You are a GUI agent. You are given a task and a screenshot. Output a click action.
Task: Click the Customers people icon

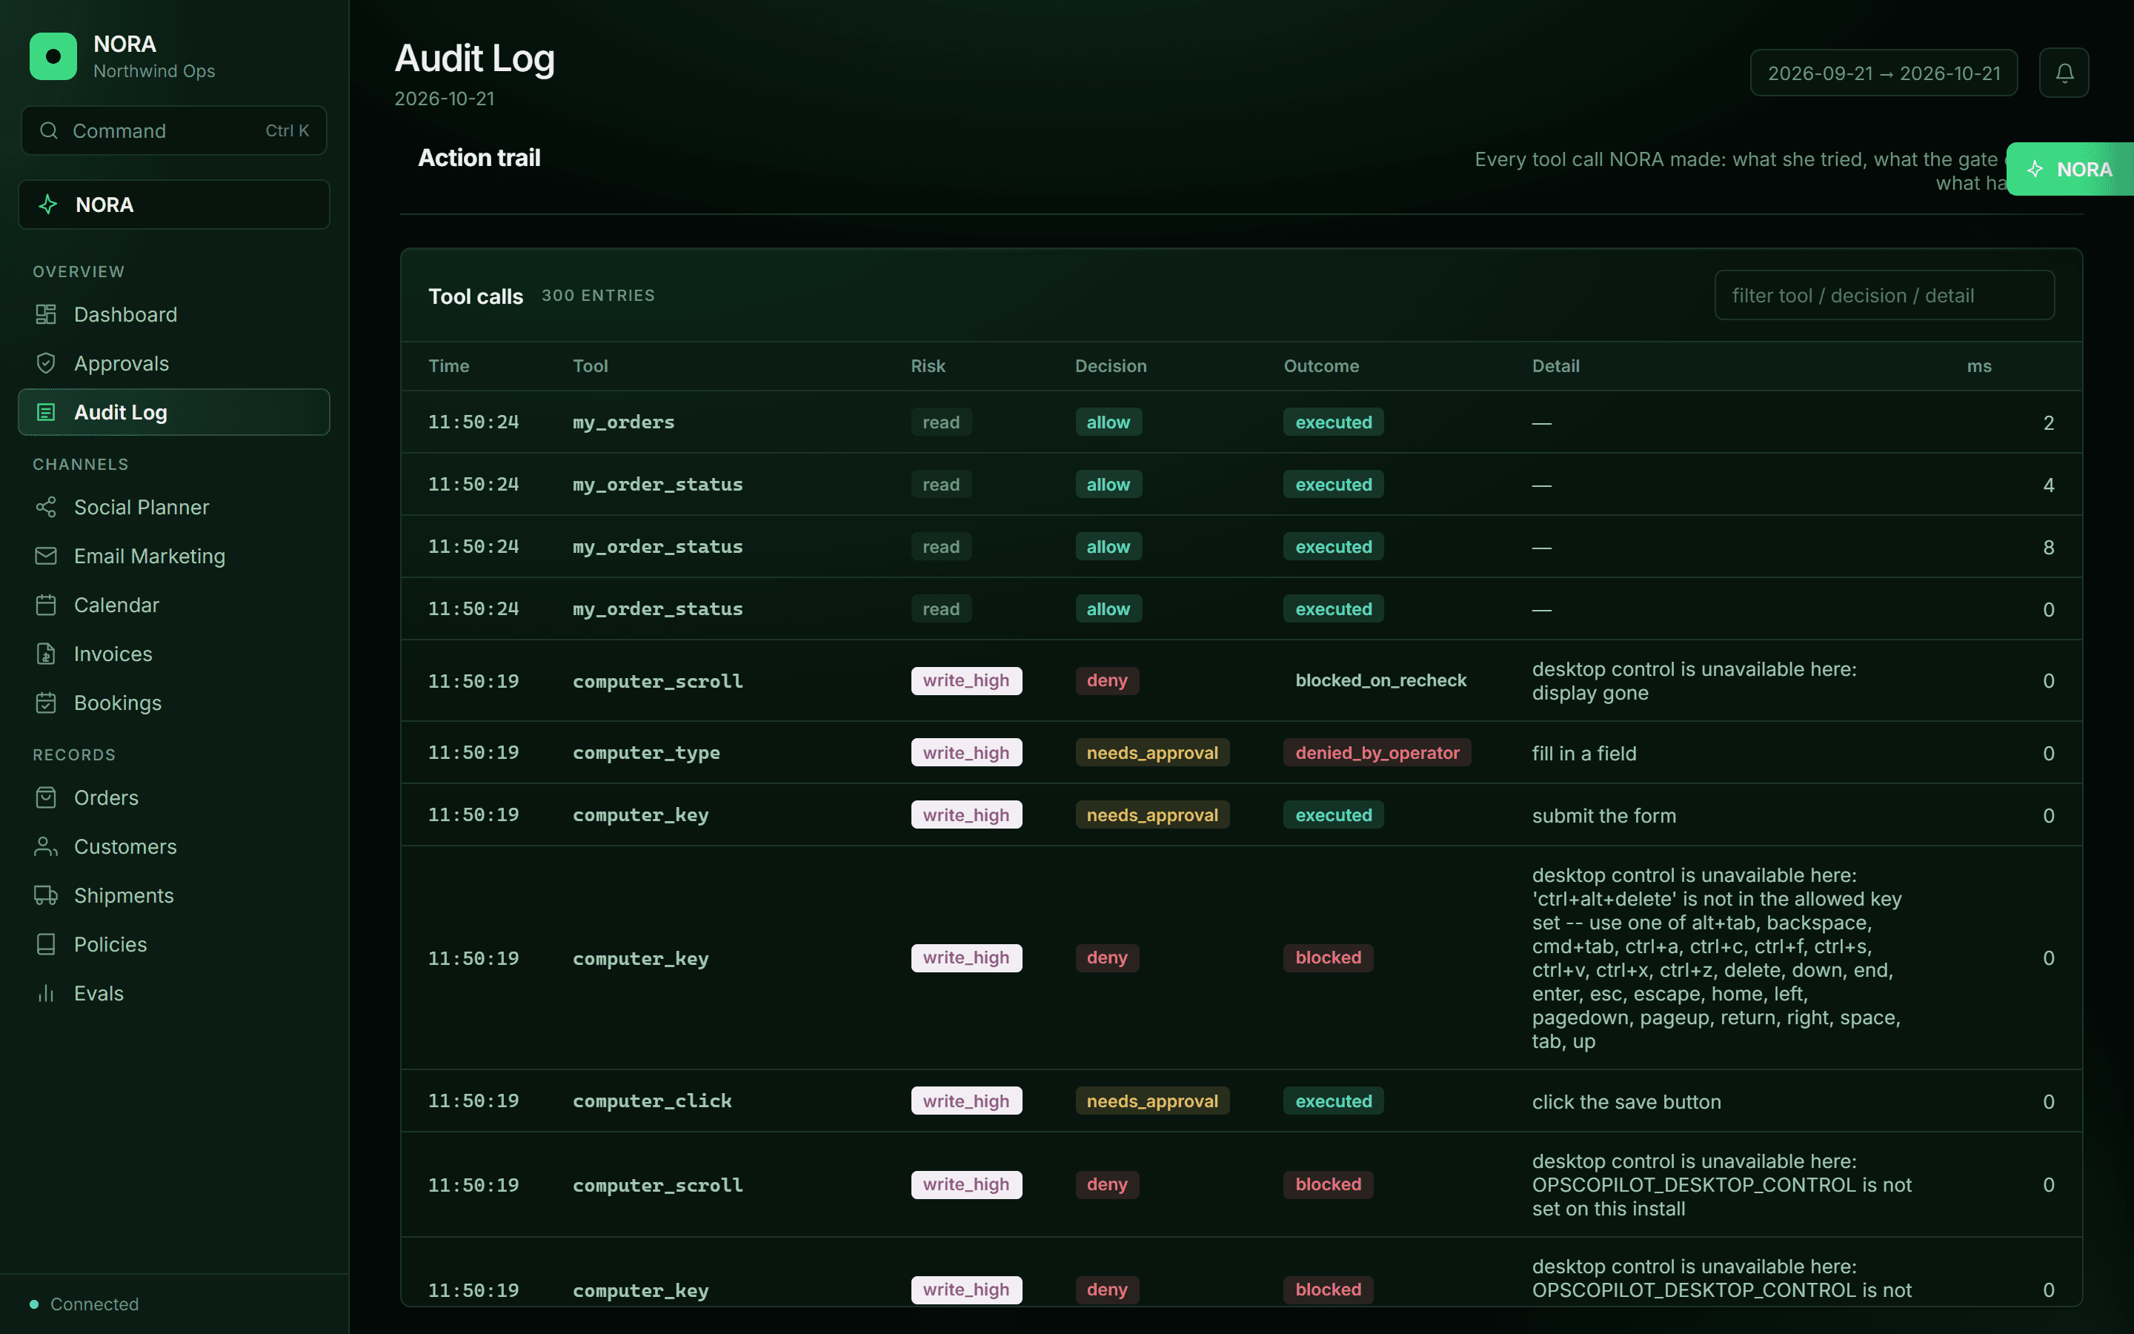(46, 847)
